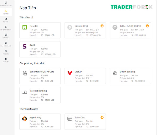157x135 pixels.
Task: Open the Rút tiền sidebar icon
Action: click(x=6, y=19)
